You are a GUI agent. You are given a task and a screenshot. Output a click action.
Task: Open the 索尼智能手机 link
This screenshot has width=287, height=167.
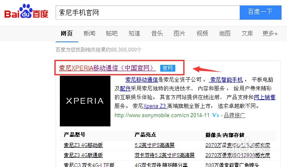(x=226, y=80)
